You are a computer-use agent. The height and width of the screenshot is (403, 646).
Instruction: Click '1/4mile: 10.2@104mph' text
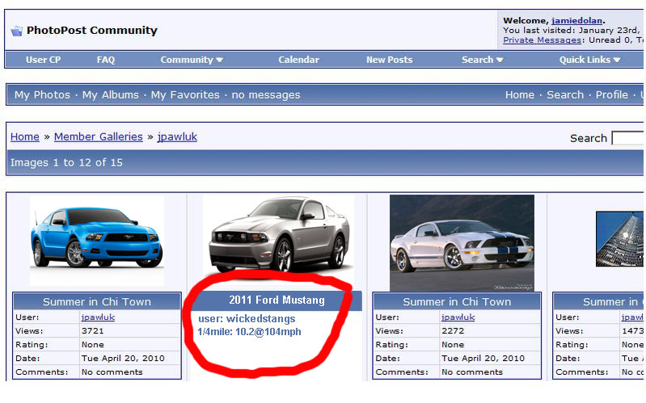pyautogui.click(x=249, y=332)
